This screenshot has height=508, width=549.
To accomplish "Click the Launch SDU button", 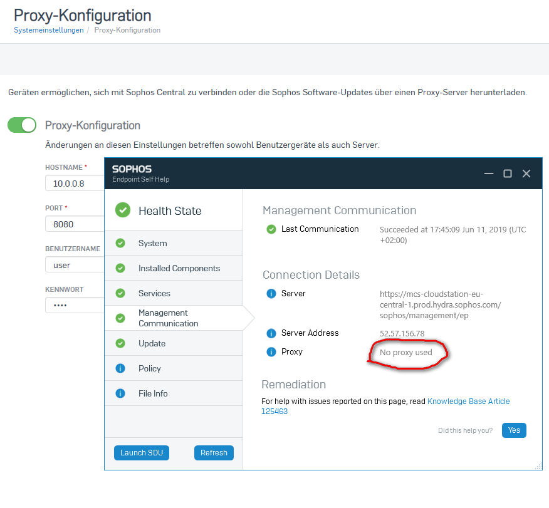I will [x=142, y=453].
